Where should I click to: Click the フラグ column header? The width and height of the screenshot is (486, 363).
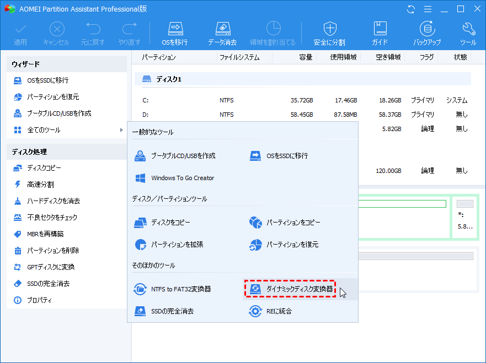pyautogui.click(x=427, y=57)
